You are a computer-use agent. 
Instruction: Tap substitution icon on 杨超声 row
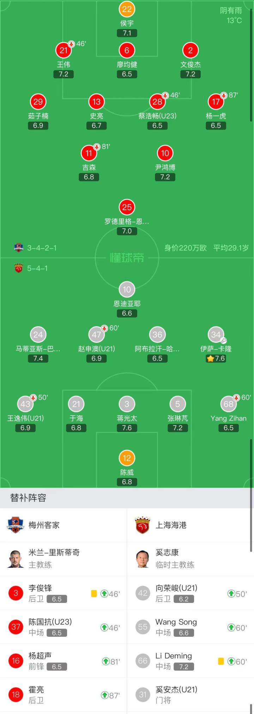coord(105,661)
